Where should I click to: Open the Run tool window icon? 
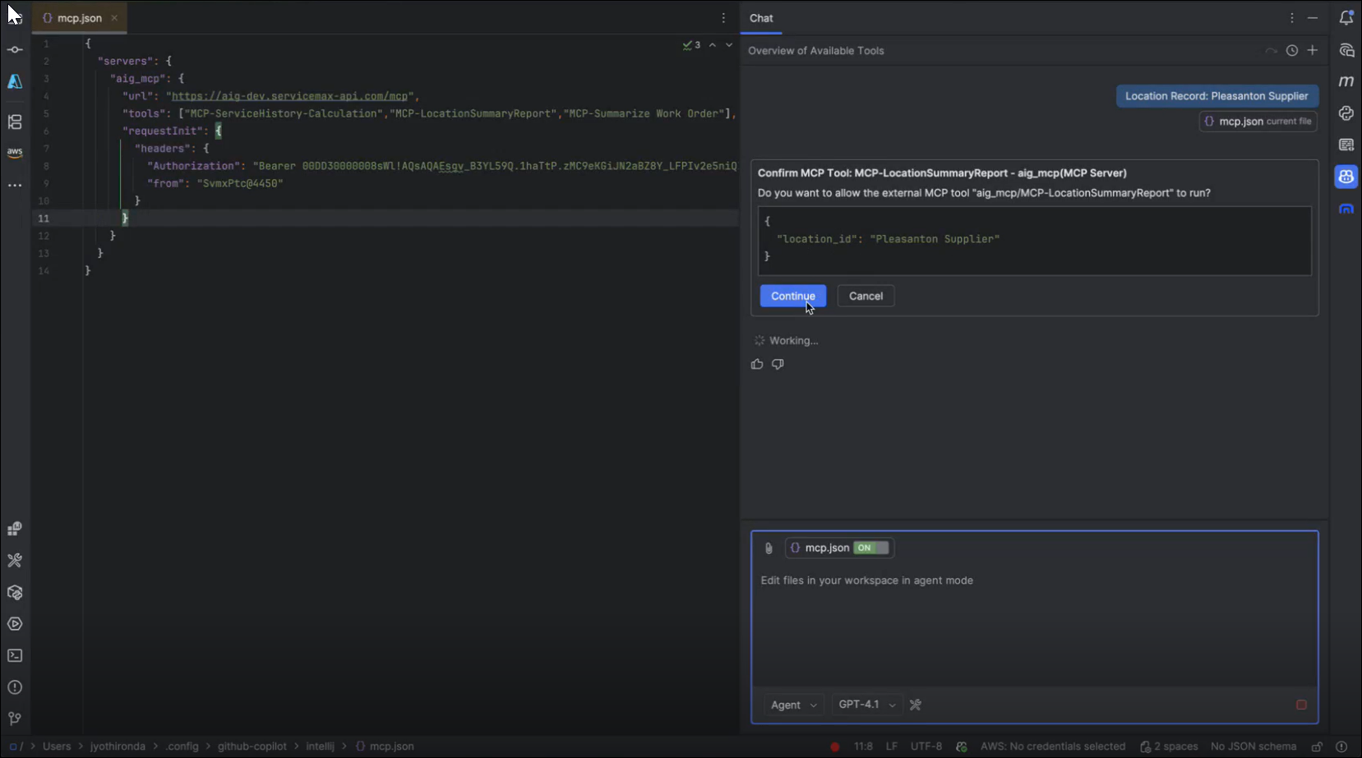point(15,624)
